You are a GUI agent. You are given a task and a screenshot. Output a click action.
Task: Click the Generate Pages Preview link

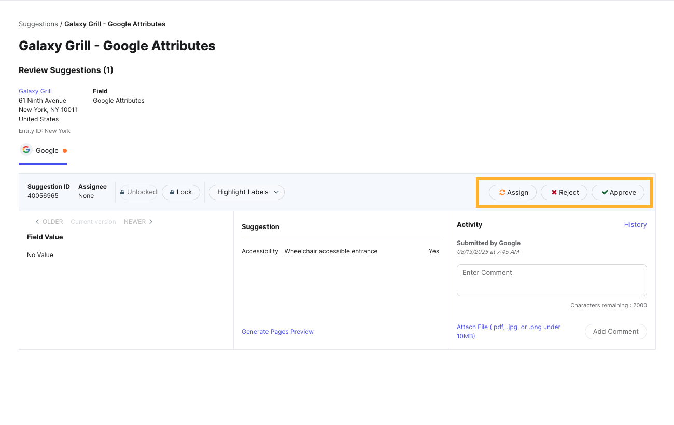[x=277, y=331]
